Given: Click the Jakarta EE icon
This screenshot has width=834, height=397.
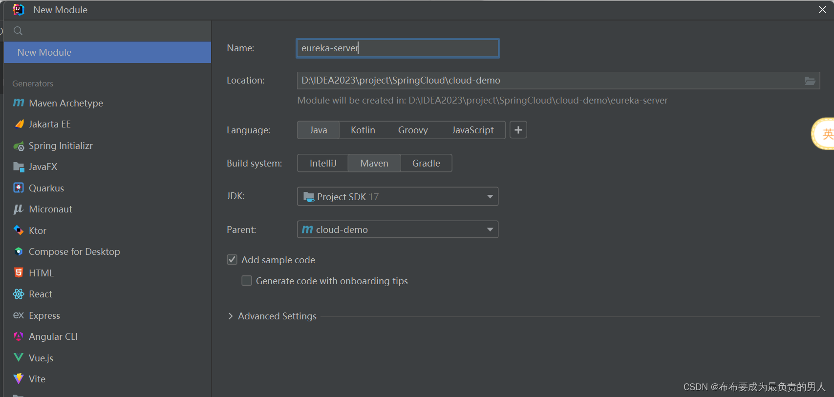Looking at the screenshot, I should click(x=19, y=124).
